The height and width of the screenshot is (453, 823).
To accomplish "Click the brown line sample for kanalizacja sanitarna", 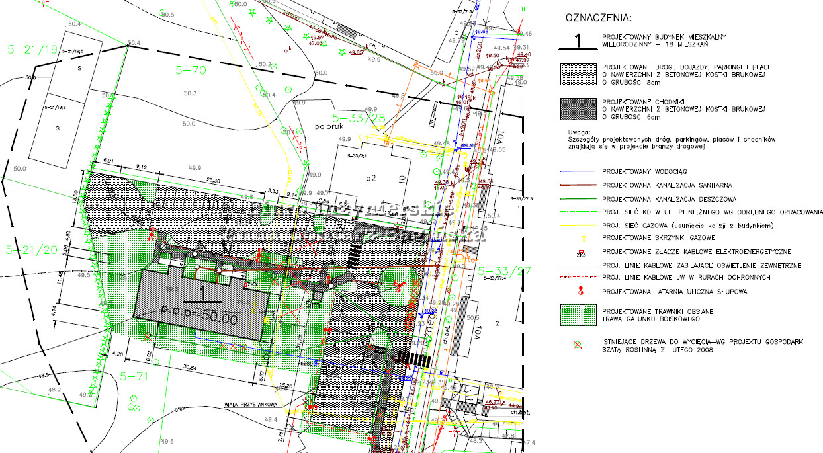I will 577,185.
